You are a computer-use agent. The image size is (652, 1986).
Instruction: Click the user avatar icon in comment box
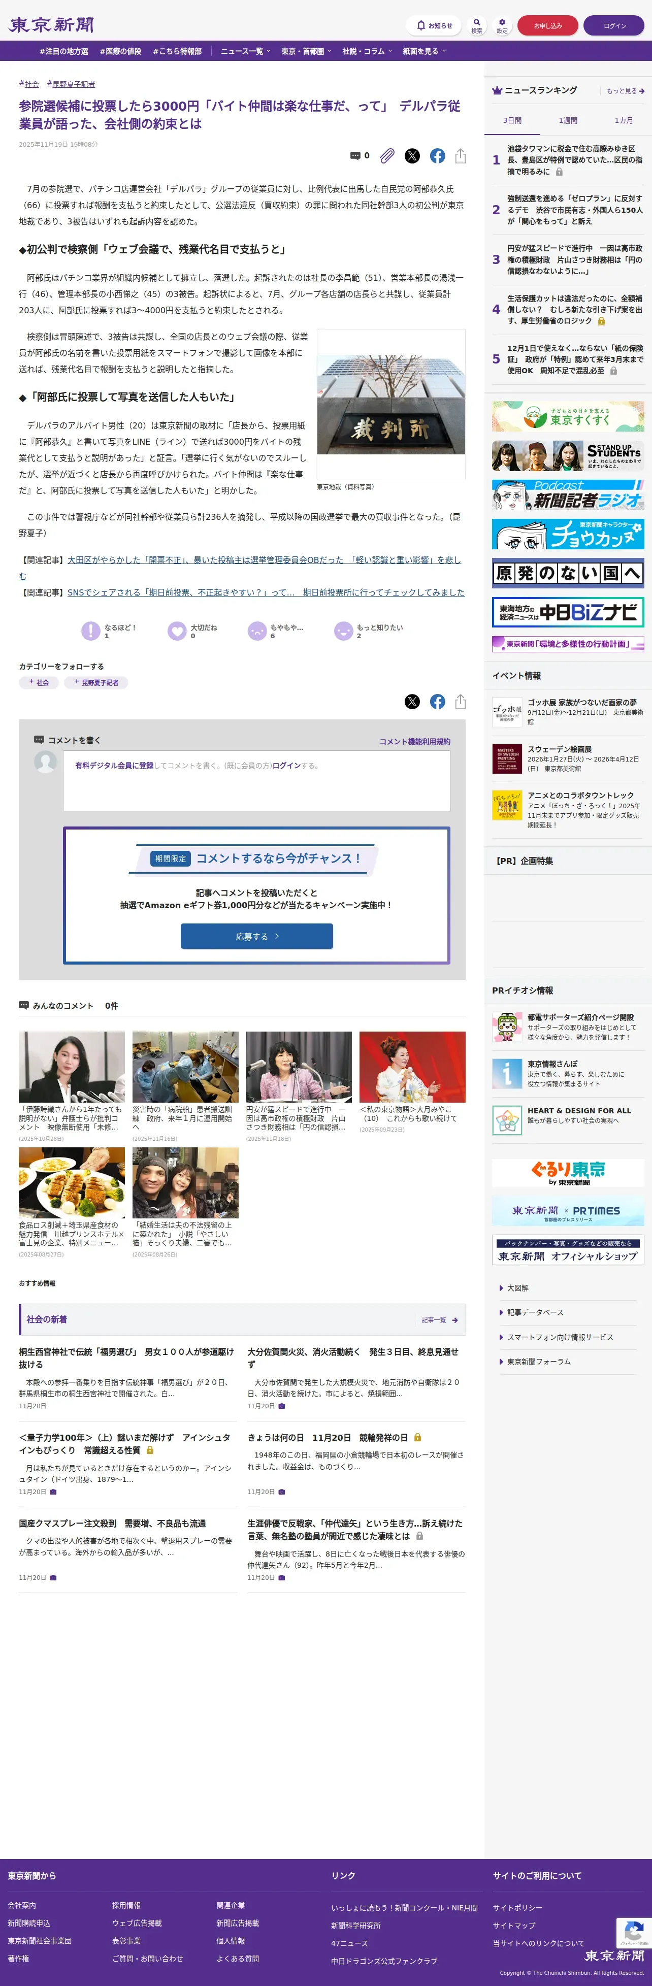(x=46, y=762)
